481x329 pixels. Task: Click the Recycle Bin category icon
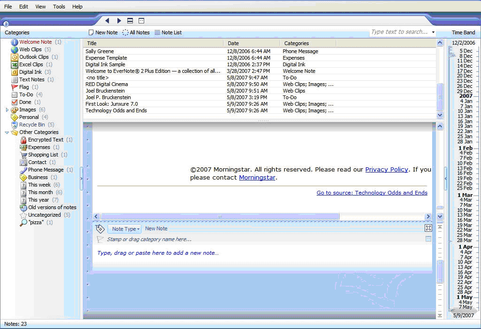pyautogui.click(x=15, y=125)
